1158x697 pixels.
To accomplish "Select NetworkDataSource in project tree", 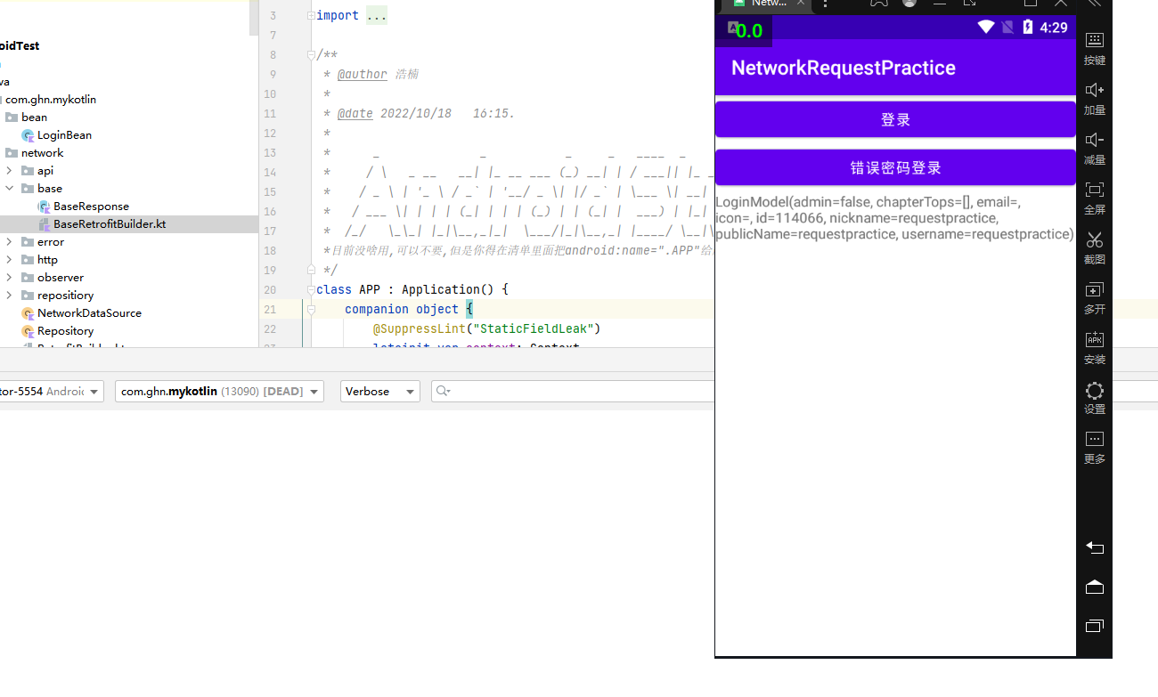I will (89, 313).
